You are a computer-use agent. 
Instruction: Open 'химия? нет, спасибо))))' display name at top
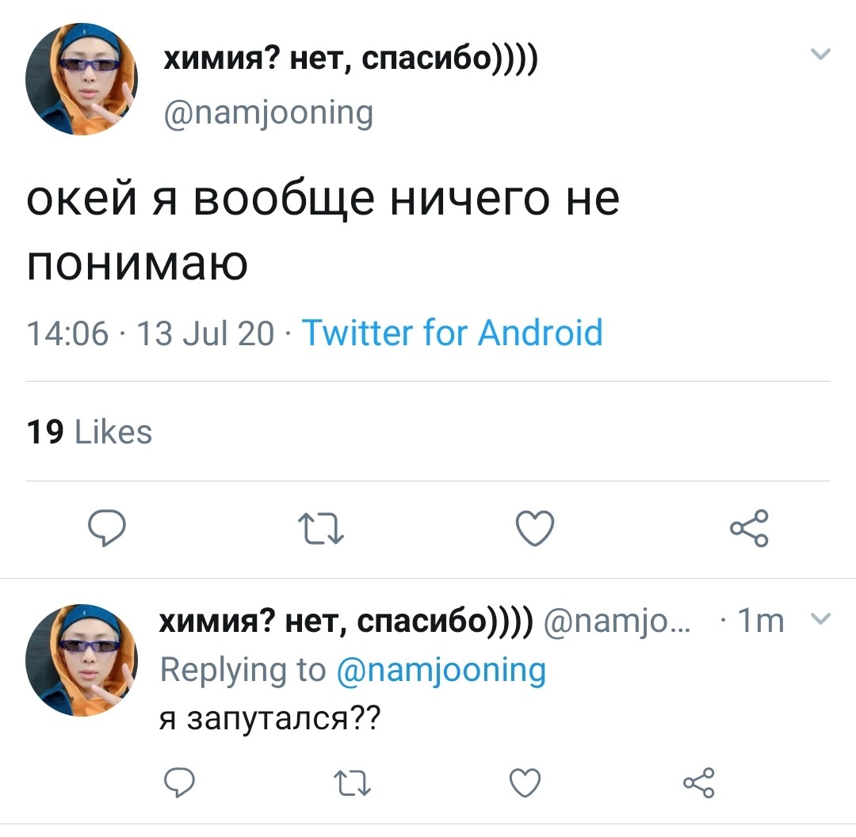[x=351, y=58]
